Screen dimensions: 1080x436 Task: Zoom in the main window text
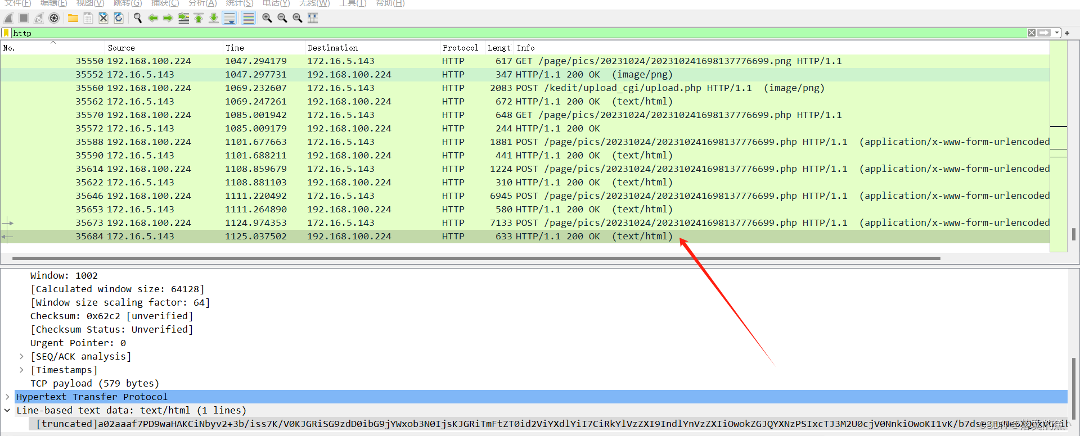pos(267,18)
